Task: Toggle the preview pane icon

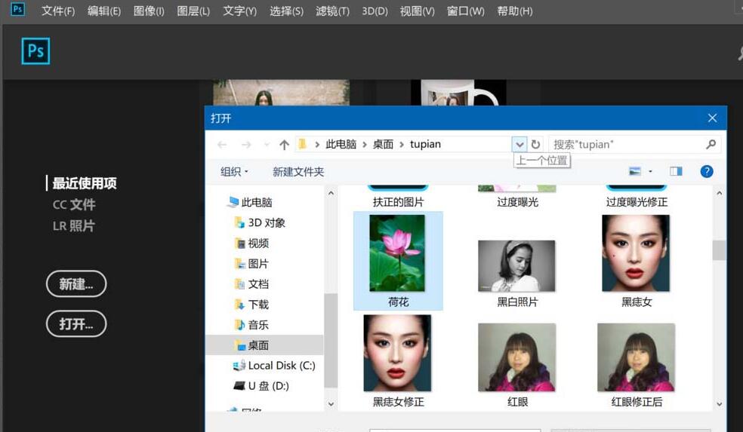Action: 676,171
